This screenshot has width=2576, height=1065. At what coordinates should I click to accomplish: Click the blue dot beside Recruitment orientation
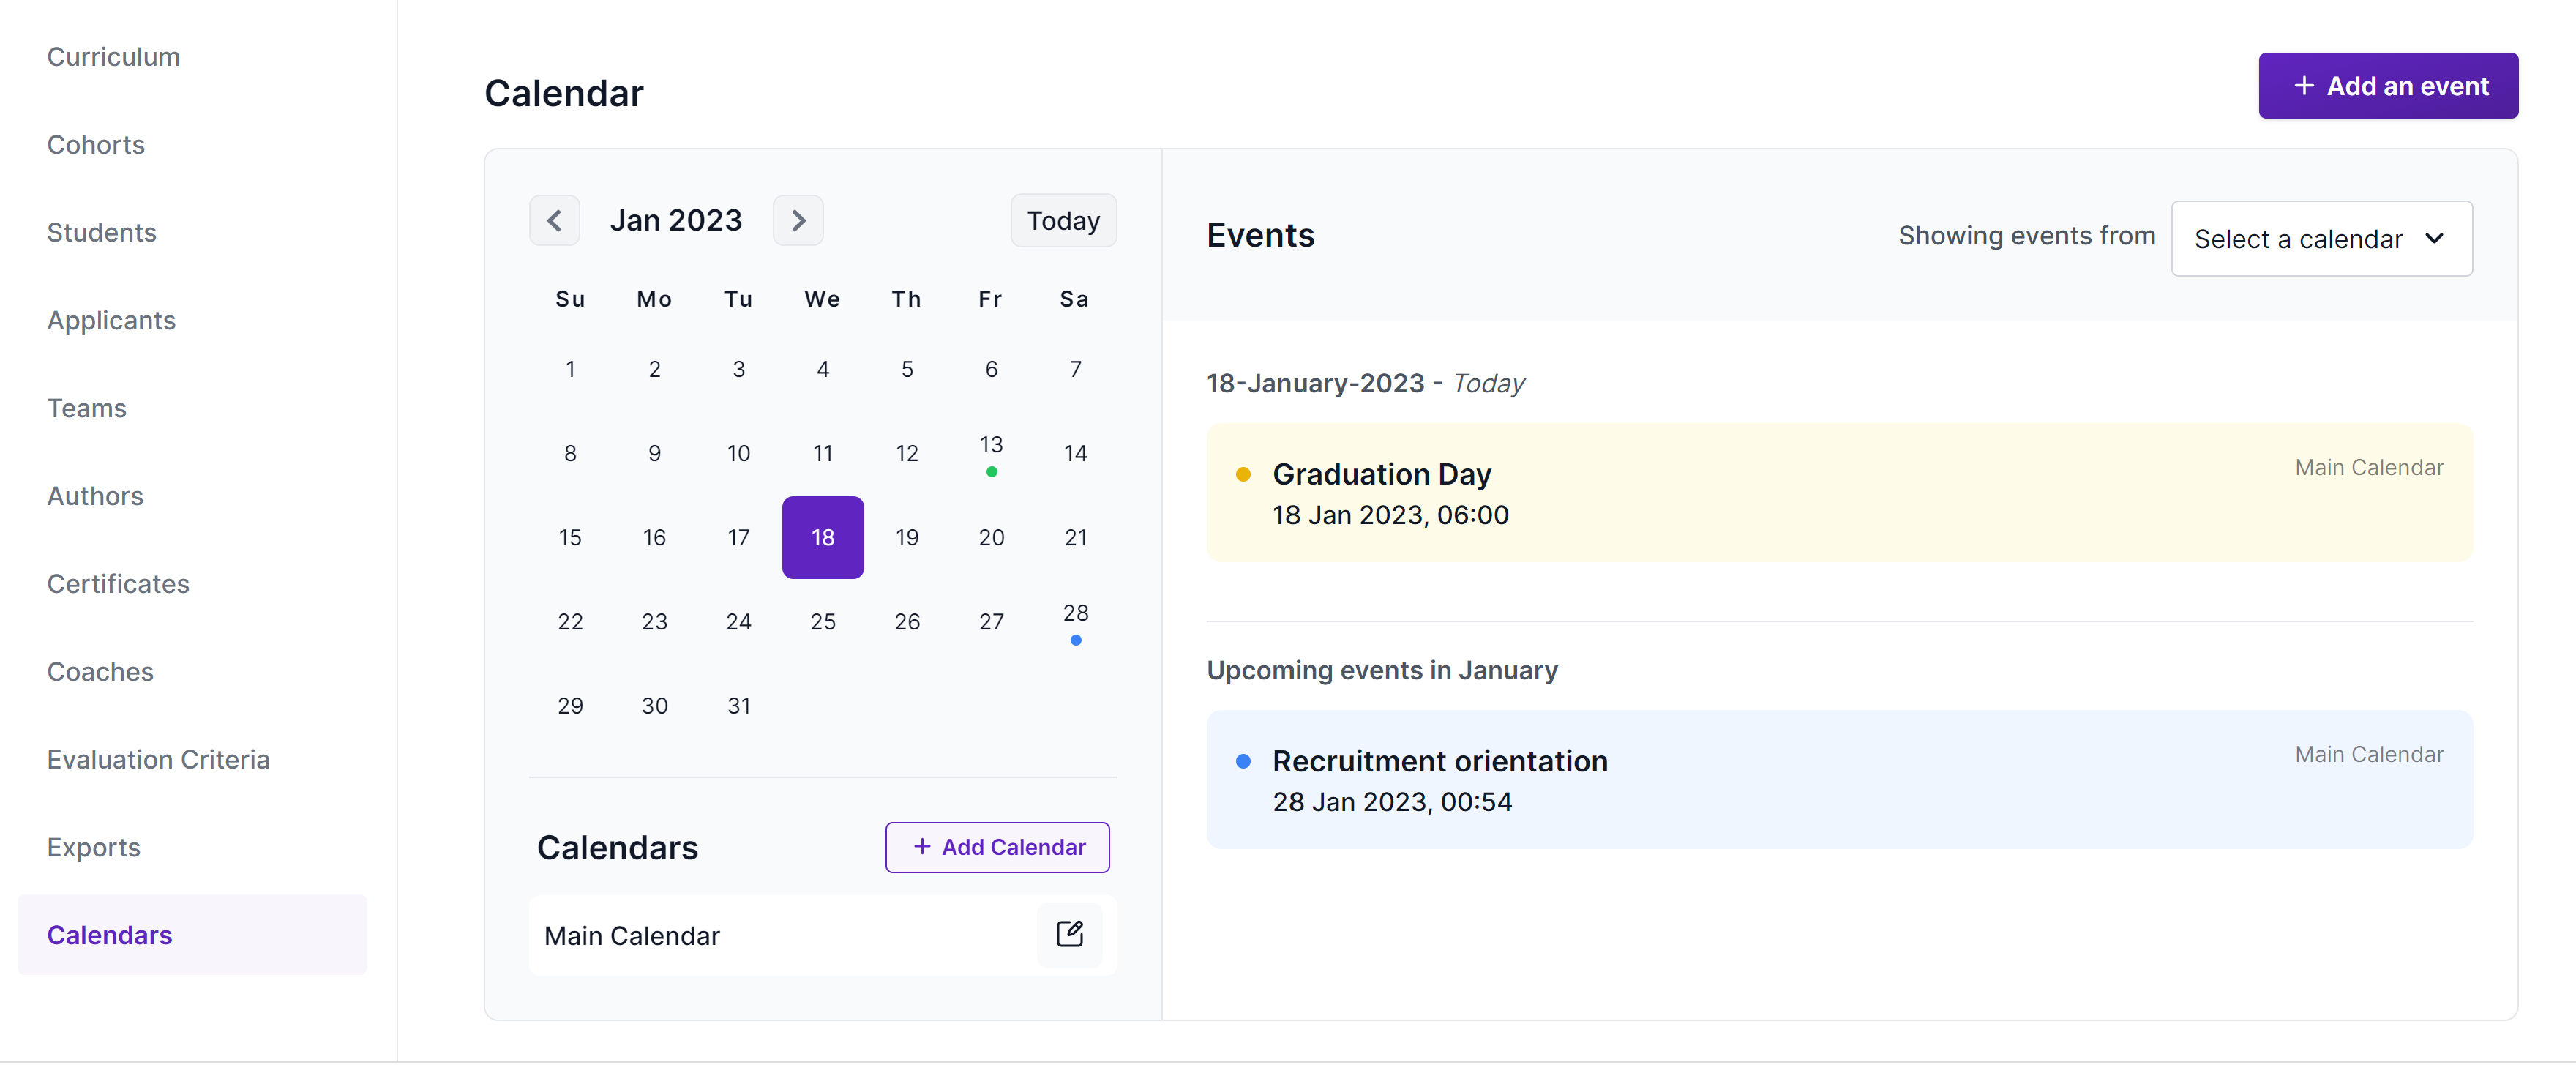pyautogui.click(x=1243, y=762)
